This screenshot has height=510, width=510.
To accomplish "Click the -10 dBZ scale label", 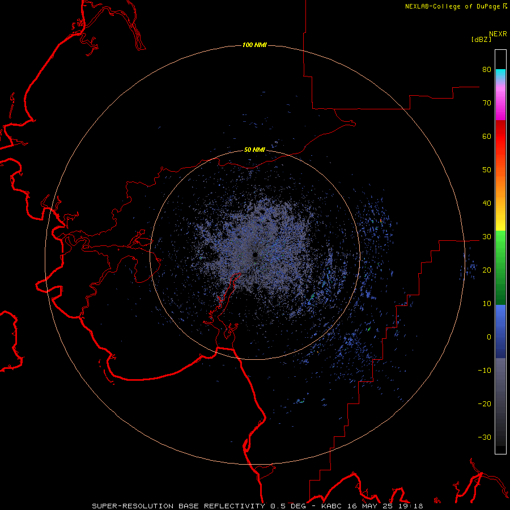I will pos(484,371).
